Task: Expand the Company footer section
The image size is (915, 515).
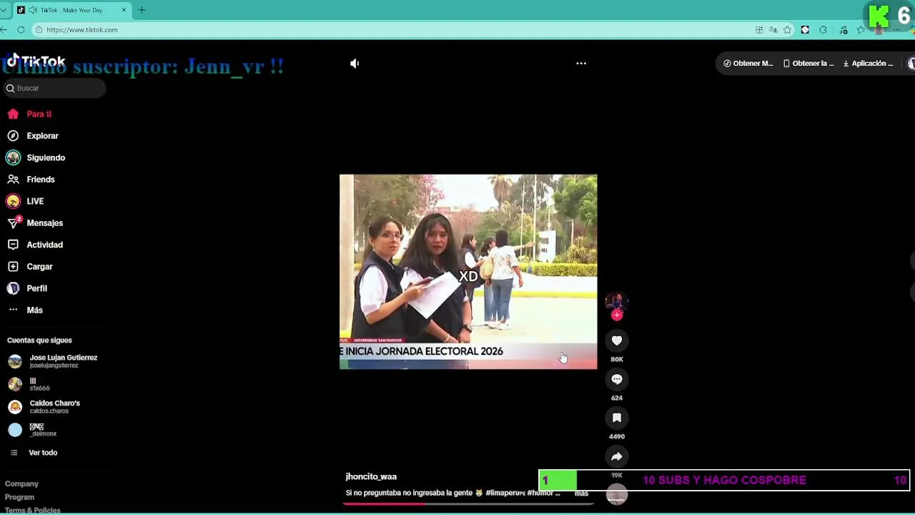Action: (x=21, y=484)
